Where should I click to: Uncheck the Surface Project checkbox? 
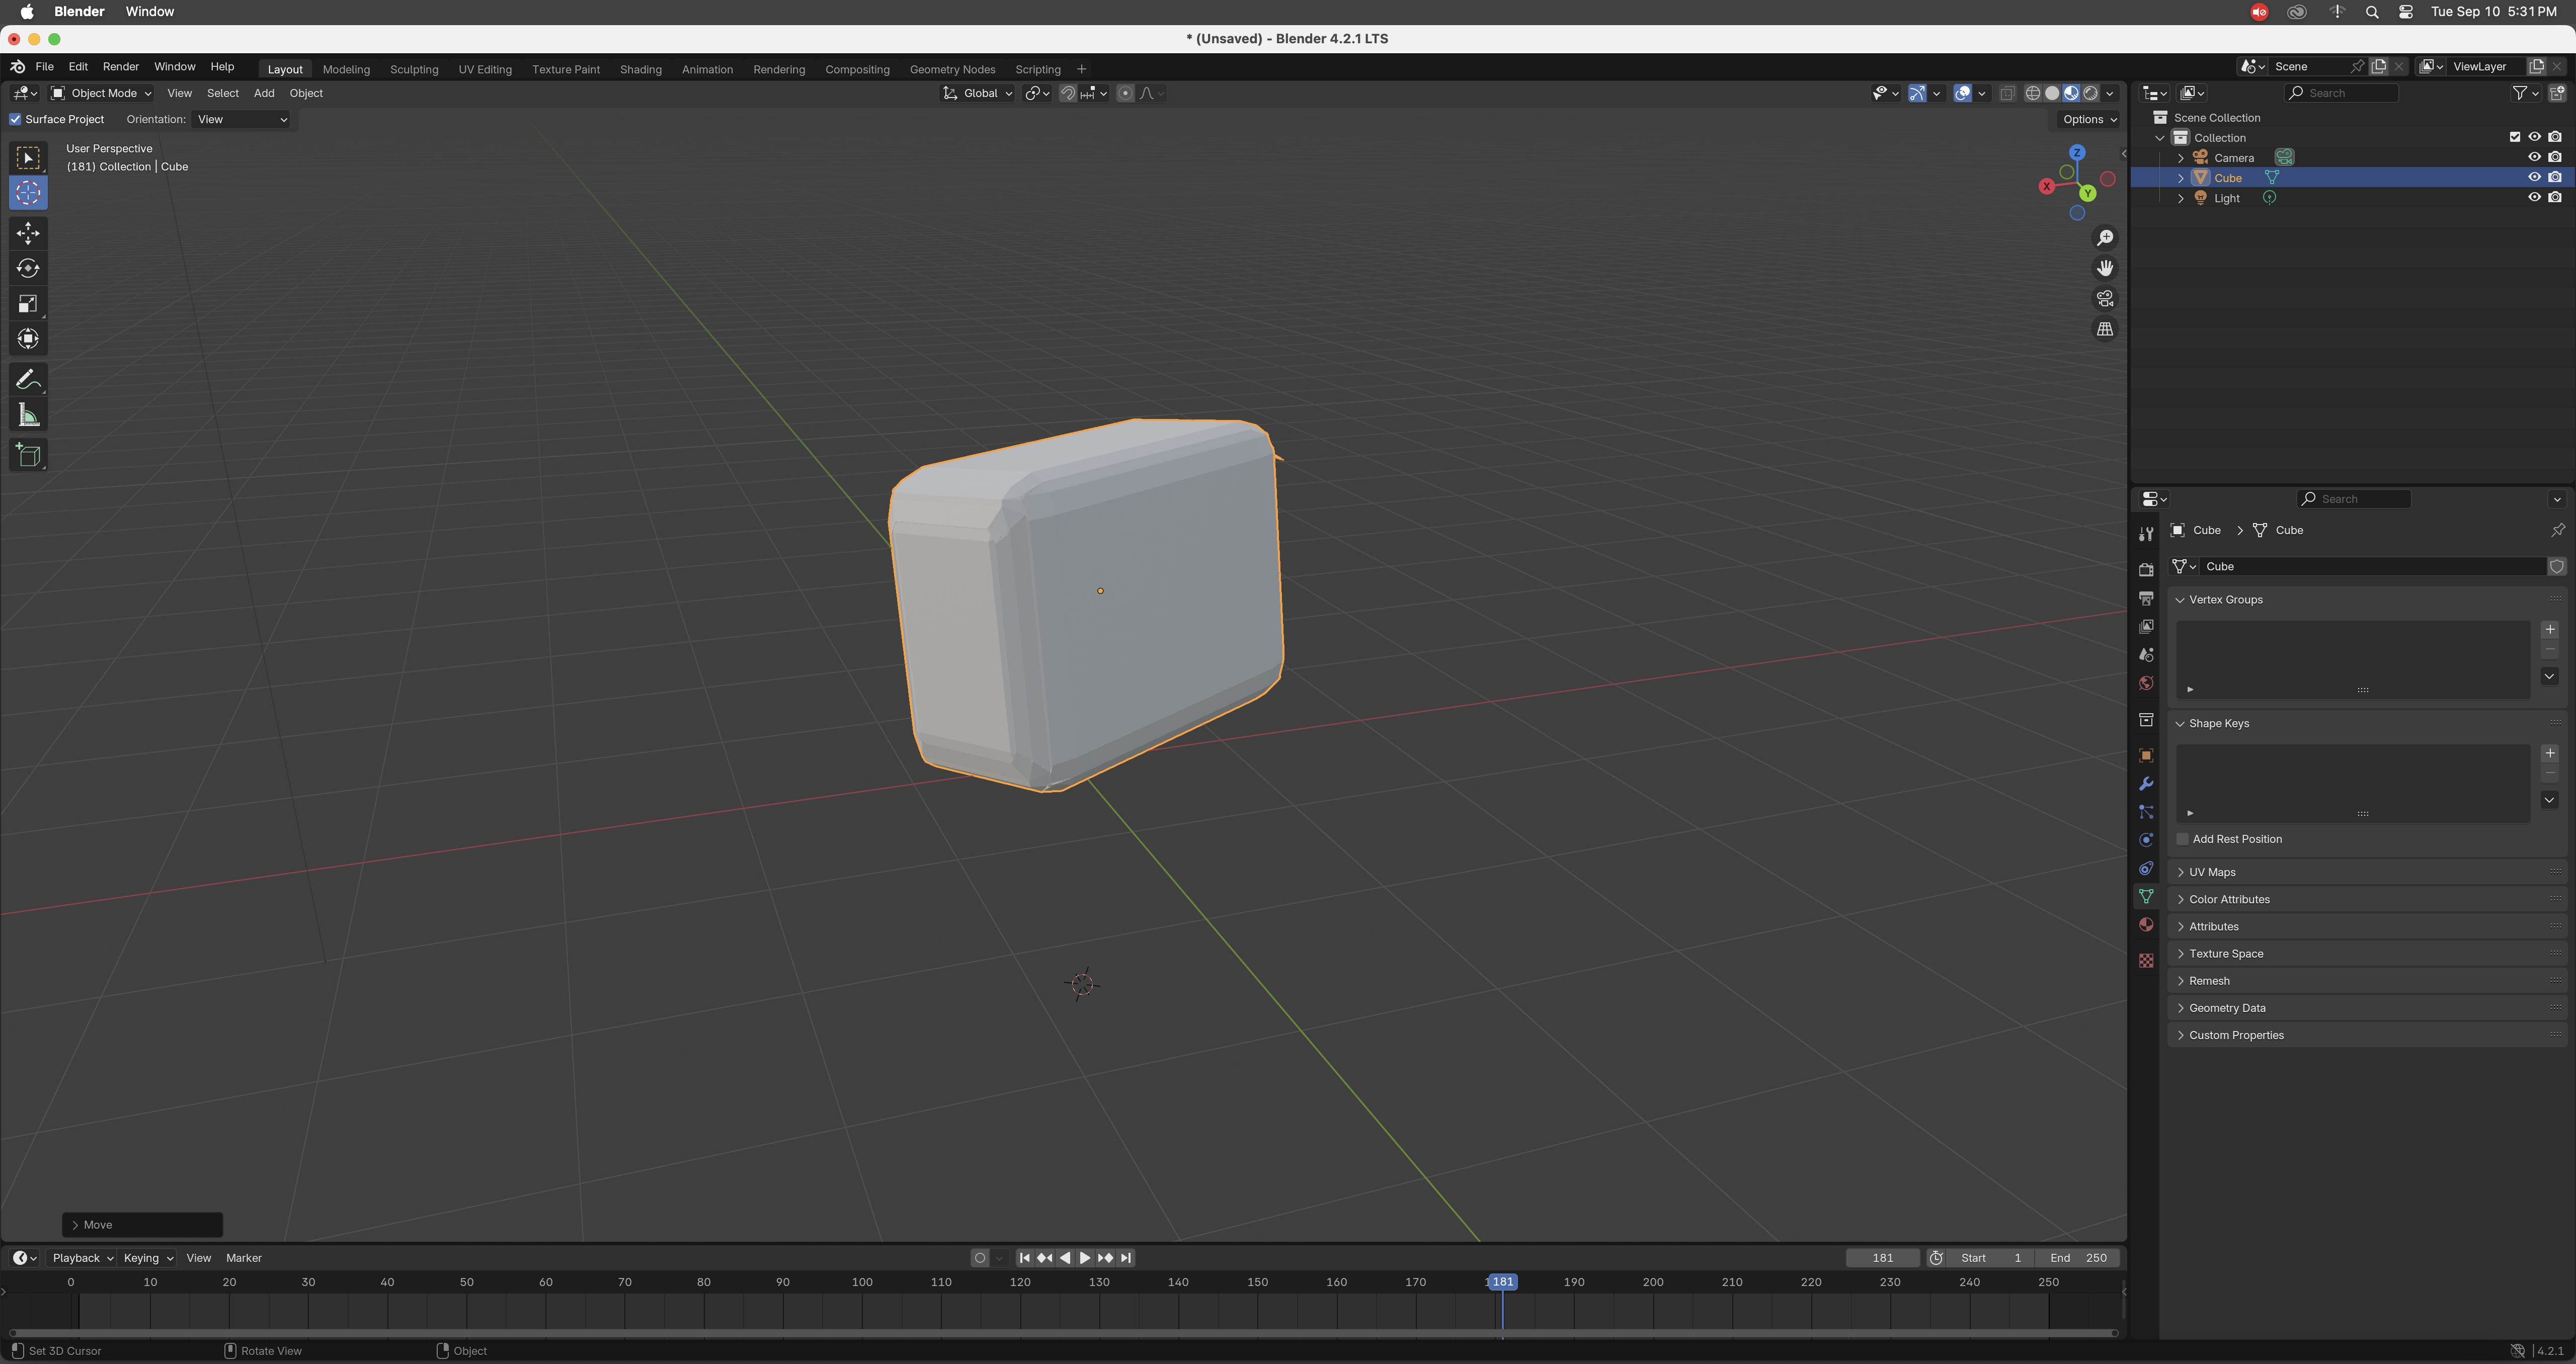[16, 120]
